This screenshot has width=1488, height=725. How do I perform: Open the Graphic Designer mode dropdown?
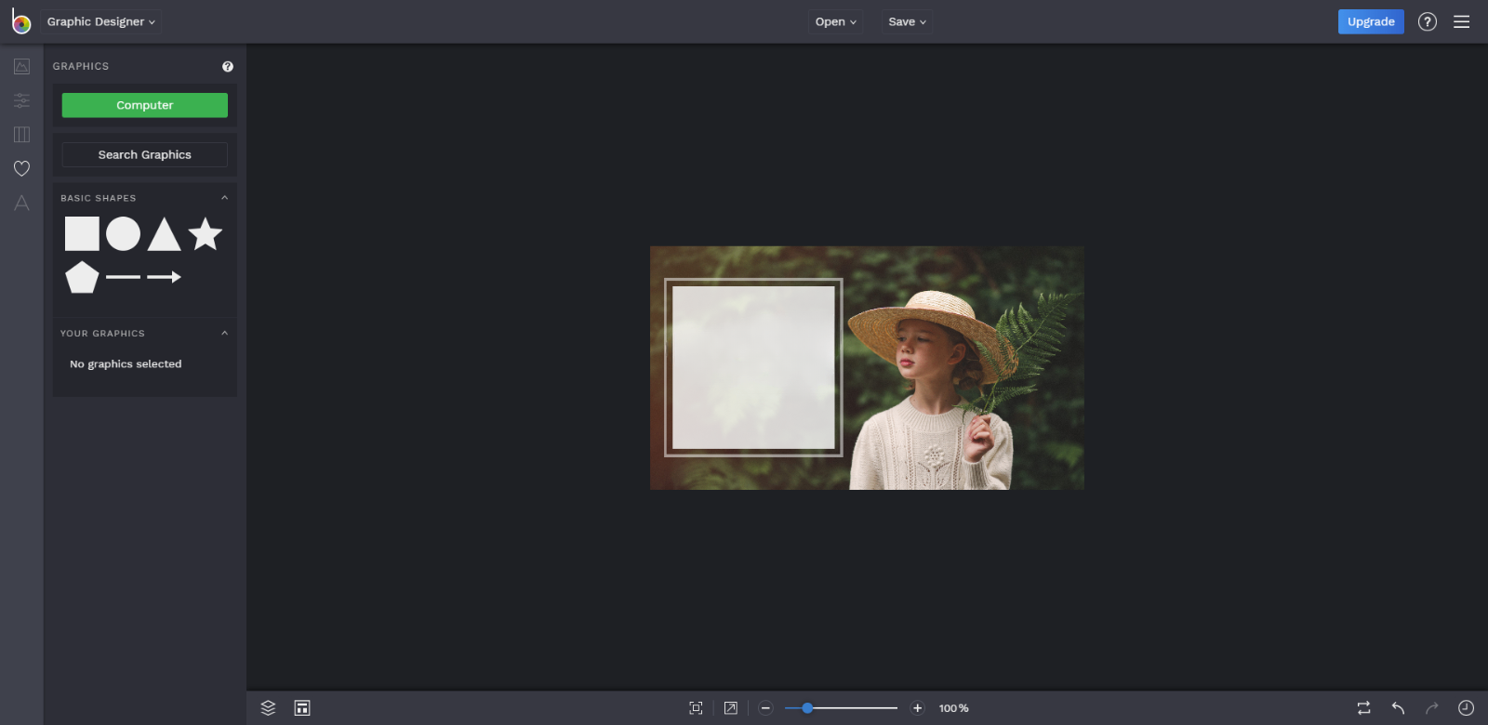[x=100, y=21]
